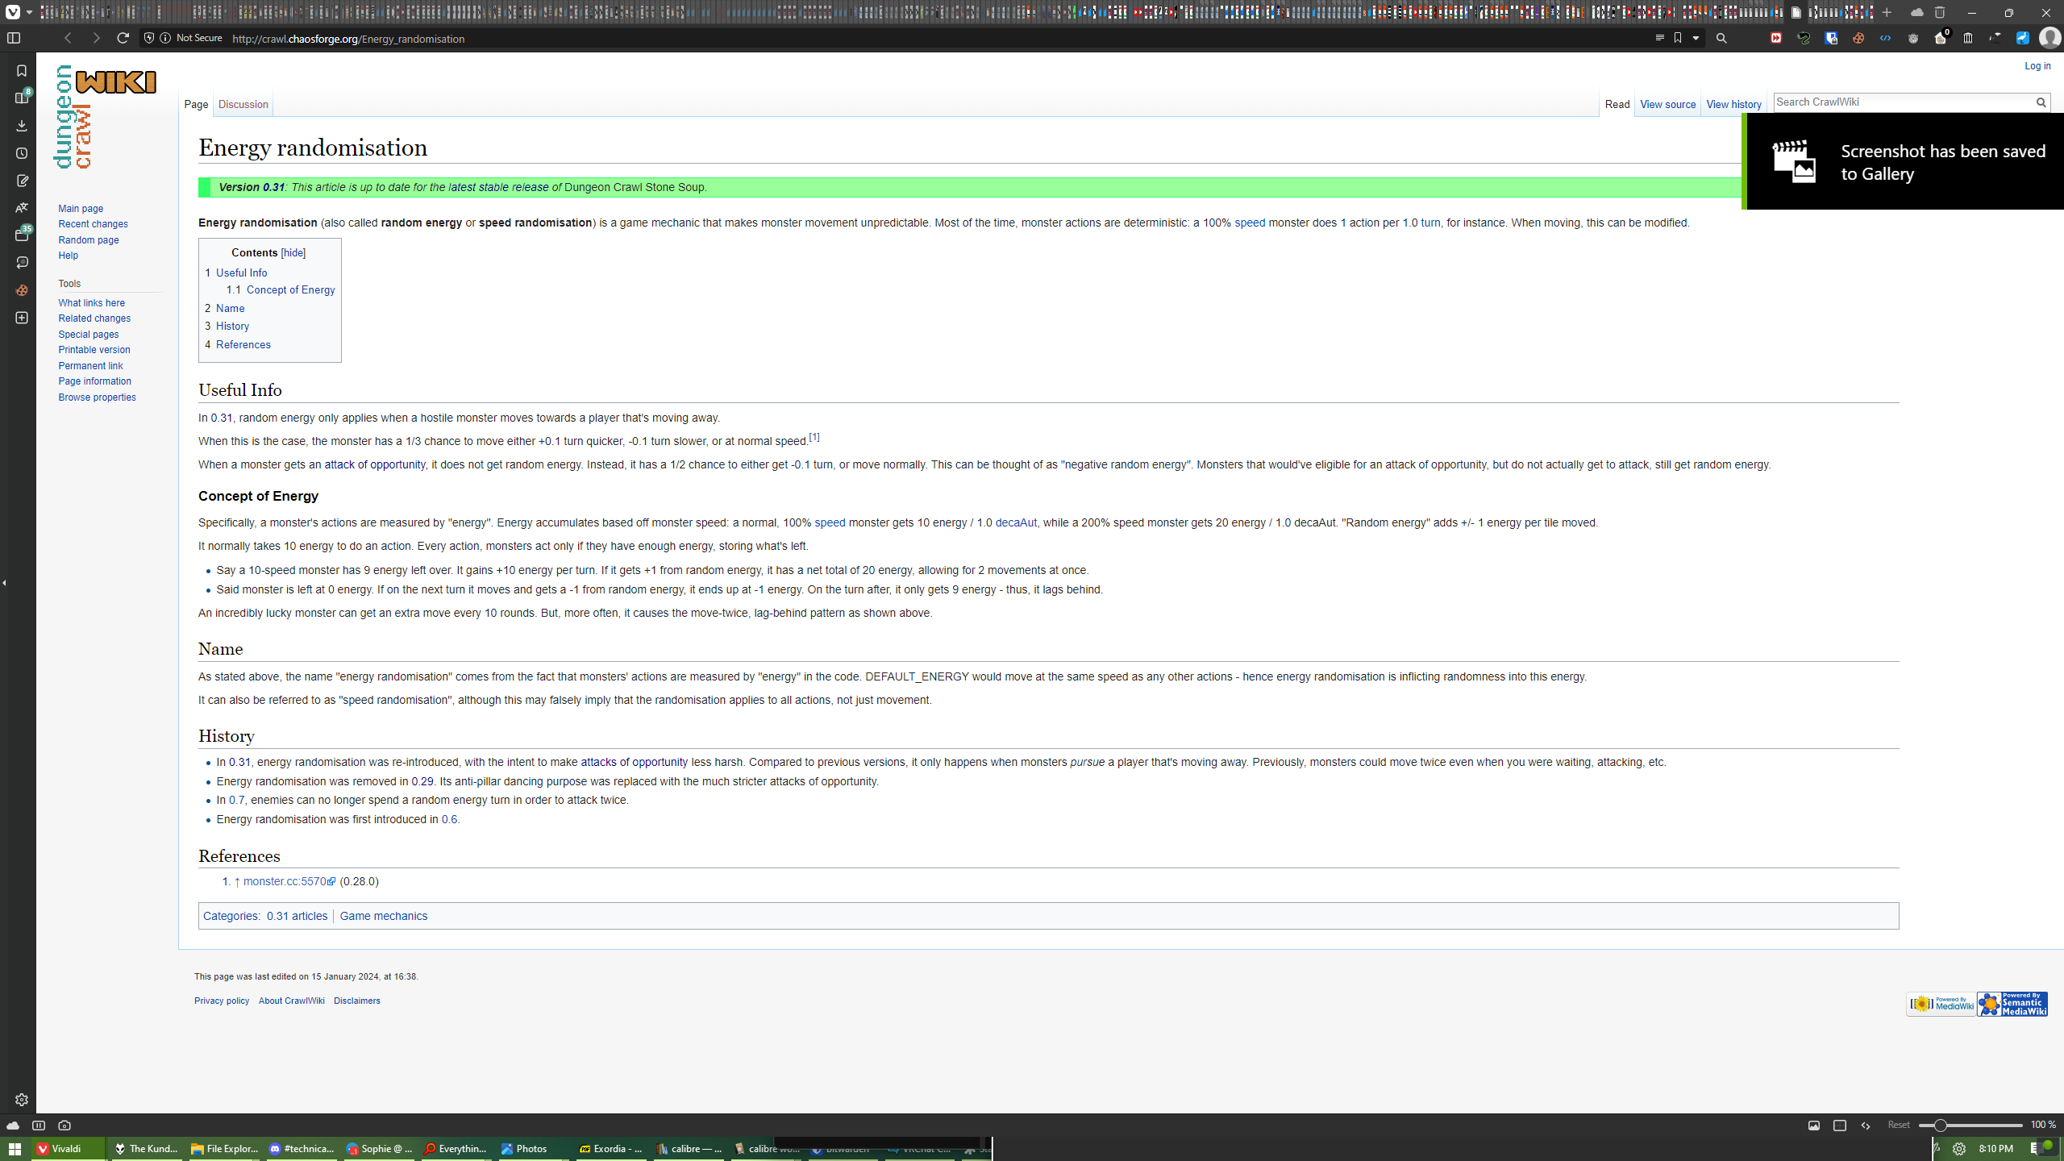2064x1161 pixels.
Task: Open Vivaldi settings gear in sidebar
Action: click(22, 1100)
